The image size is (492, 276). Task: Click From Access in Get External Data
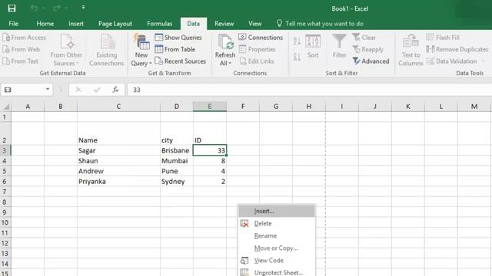point(24,38)
